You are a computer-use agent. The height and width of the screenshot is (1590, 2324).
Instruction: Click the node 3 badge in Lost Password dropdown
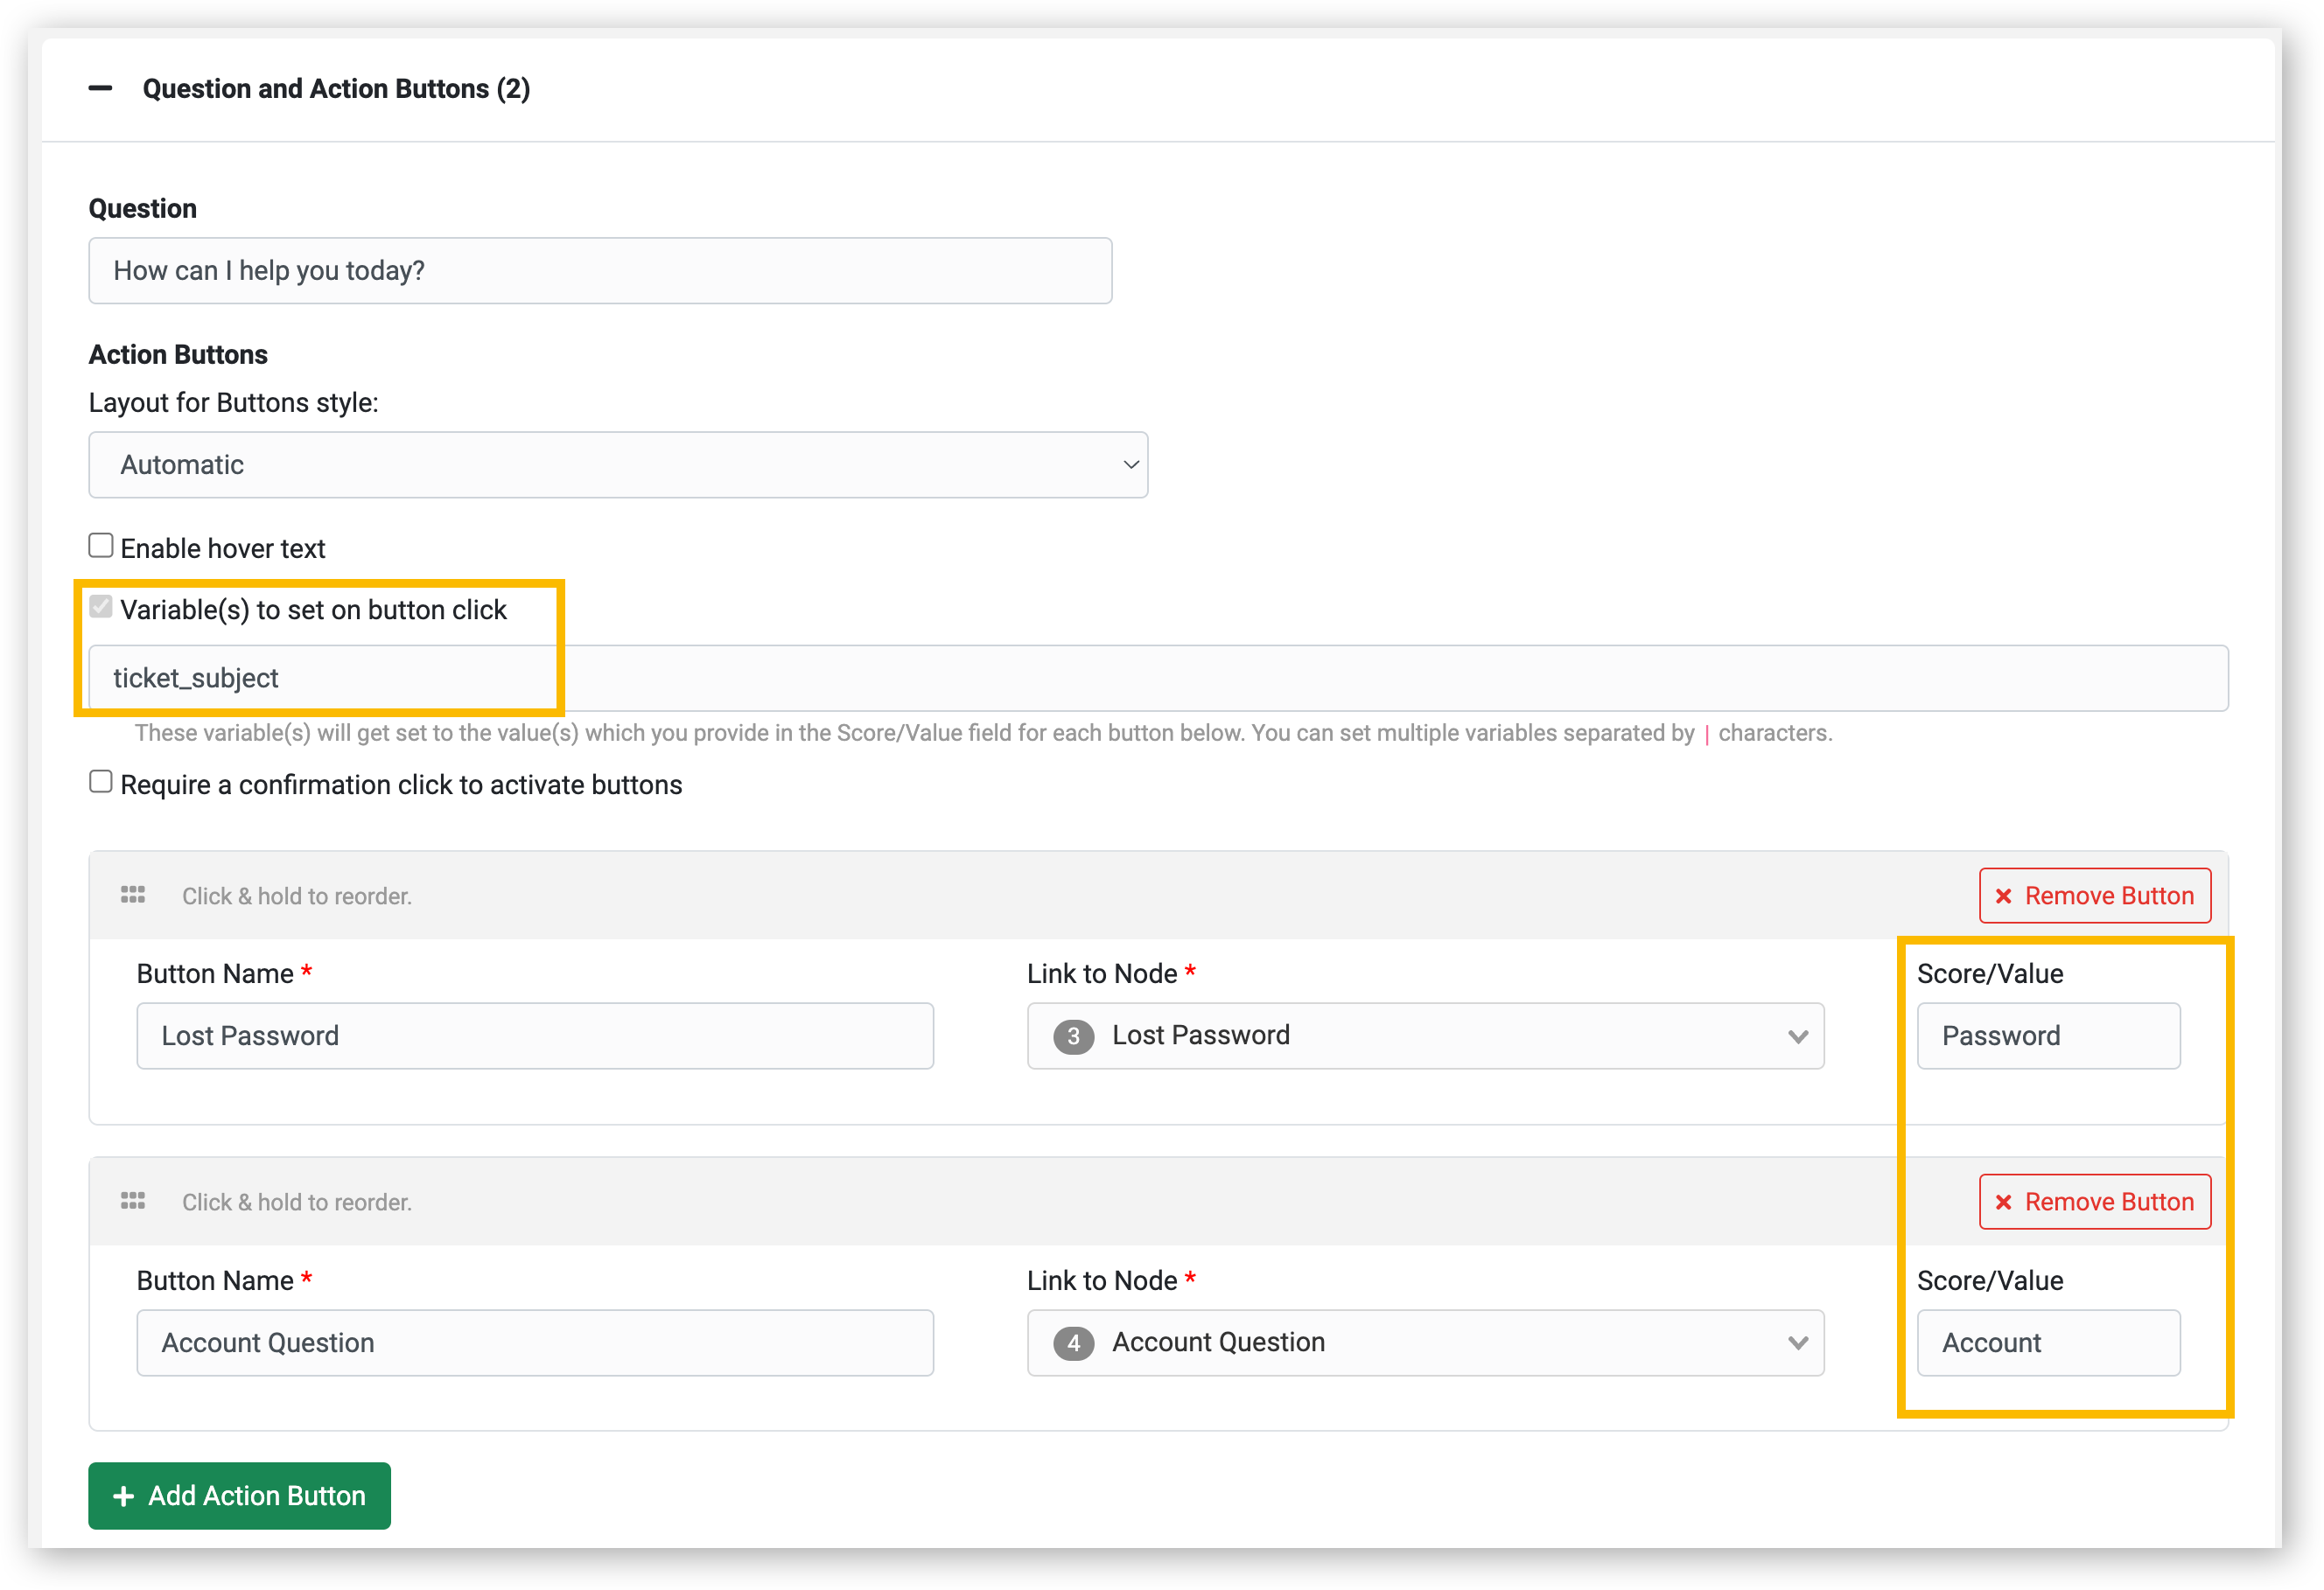(x=1074, y=1036)
